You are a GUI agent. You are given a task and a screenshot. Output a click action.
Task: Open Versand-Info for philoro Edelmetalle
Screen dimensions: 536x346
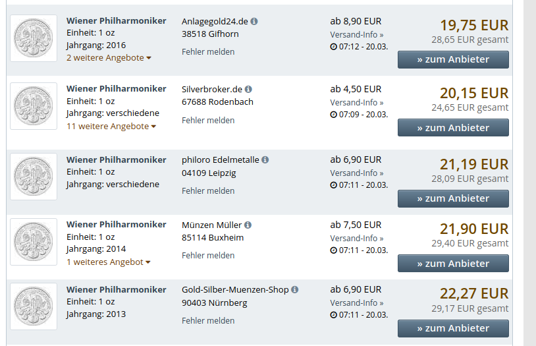coord(356,173)
